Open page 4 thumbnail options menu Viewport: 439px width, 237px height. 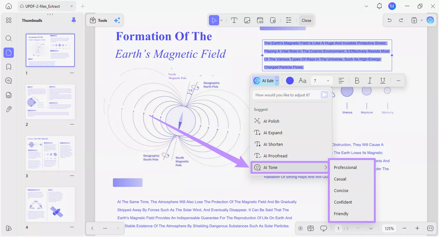pos(72,227)
